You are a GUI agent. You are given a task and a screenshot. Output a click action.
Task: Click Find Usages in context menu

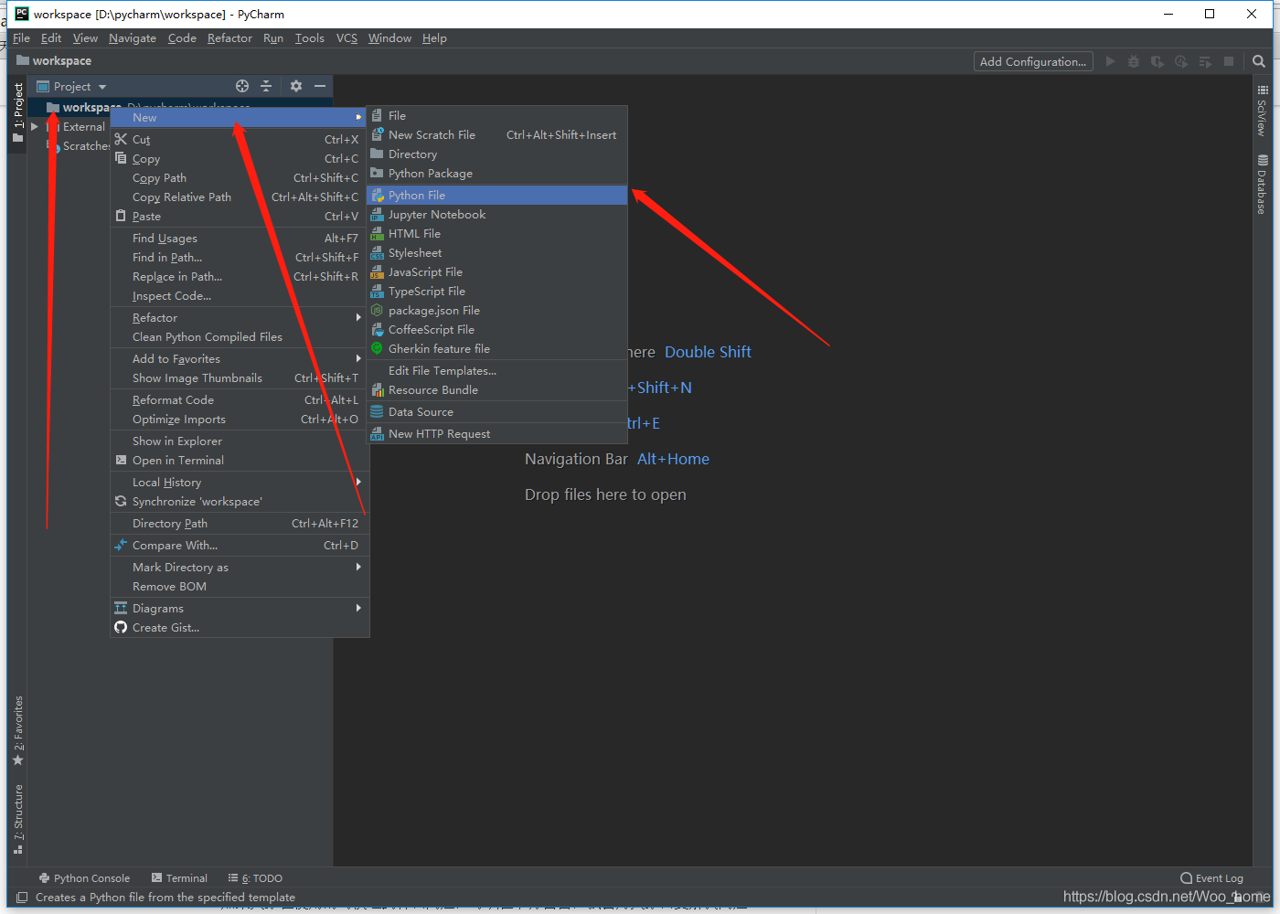point(240,239)
